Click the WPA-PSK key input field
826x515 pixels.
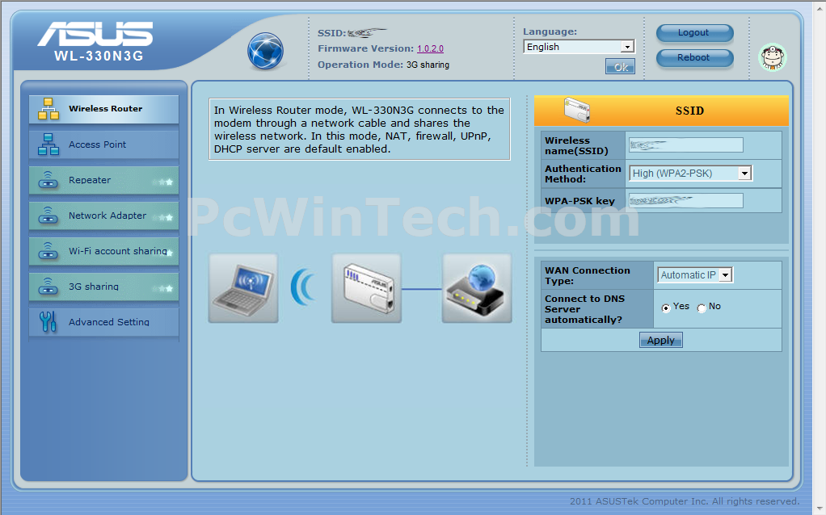[686, 200]
